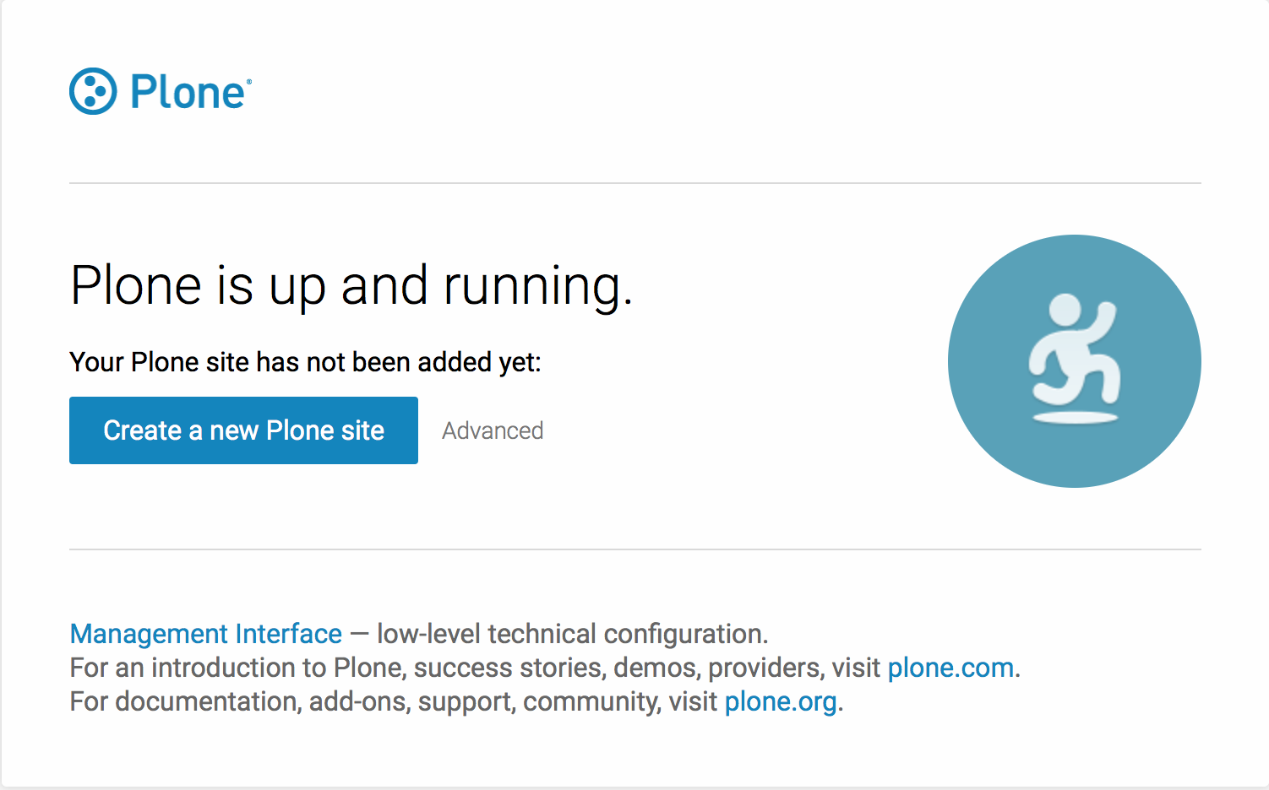
Task: Click the head of the jumping figure
Action: (x=1065, y=308)
